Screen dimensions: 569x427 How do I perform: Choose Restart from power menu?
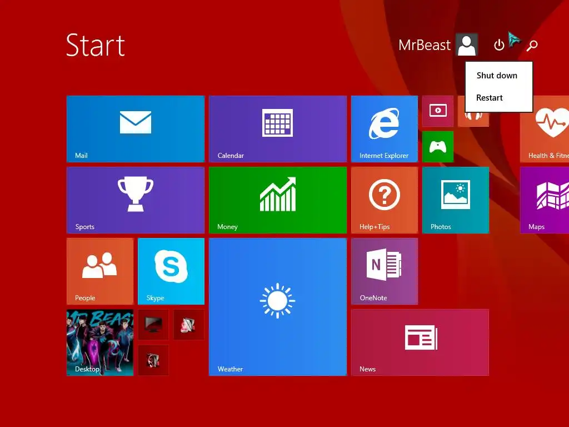(489, 98)
